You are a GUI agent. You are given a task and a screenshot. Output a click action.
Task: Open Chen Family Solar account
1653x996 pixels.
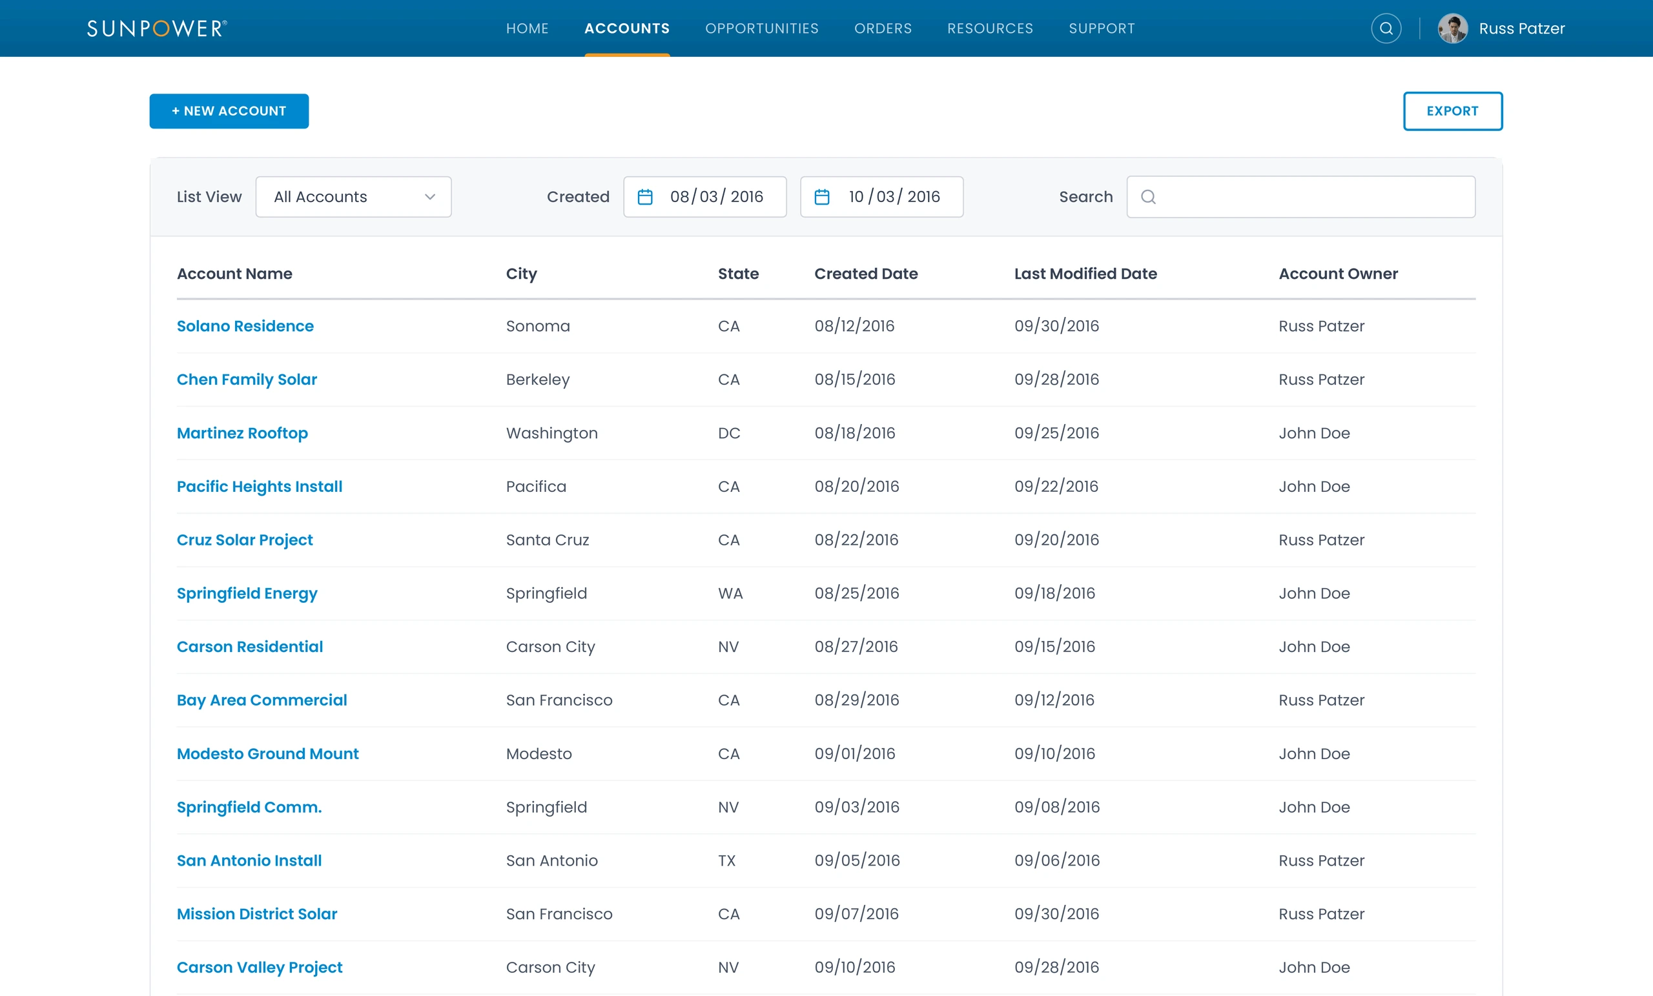coord(246,380)
